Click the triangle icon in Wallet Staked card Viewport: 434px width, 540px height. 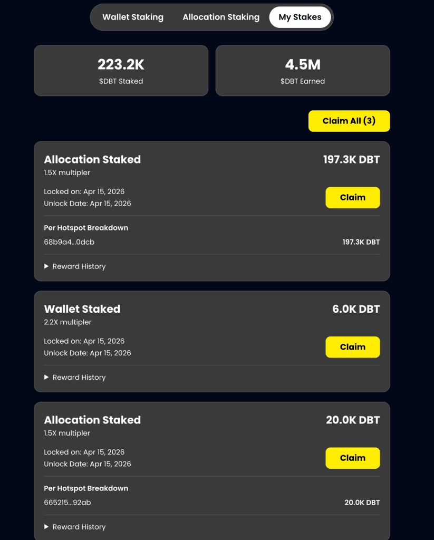click(46, 377)
